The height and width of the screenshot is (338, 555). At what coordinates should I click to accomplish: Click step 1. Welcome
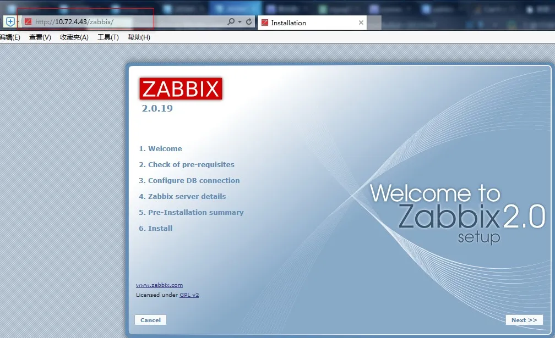click(160, 149)
